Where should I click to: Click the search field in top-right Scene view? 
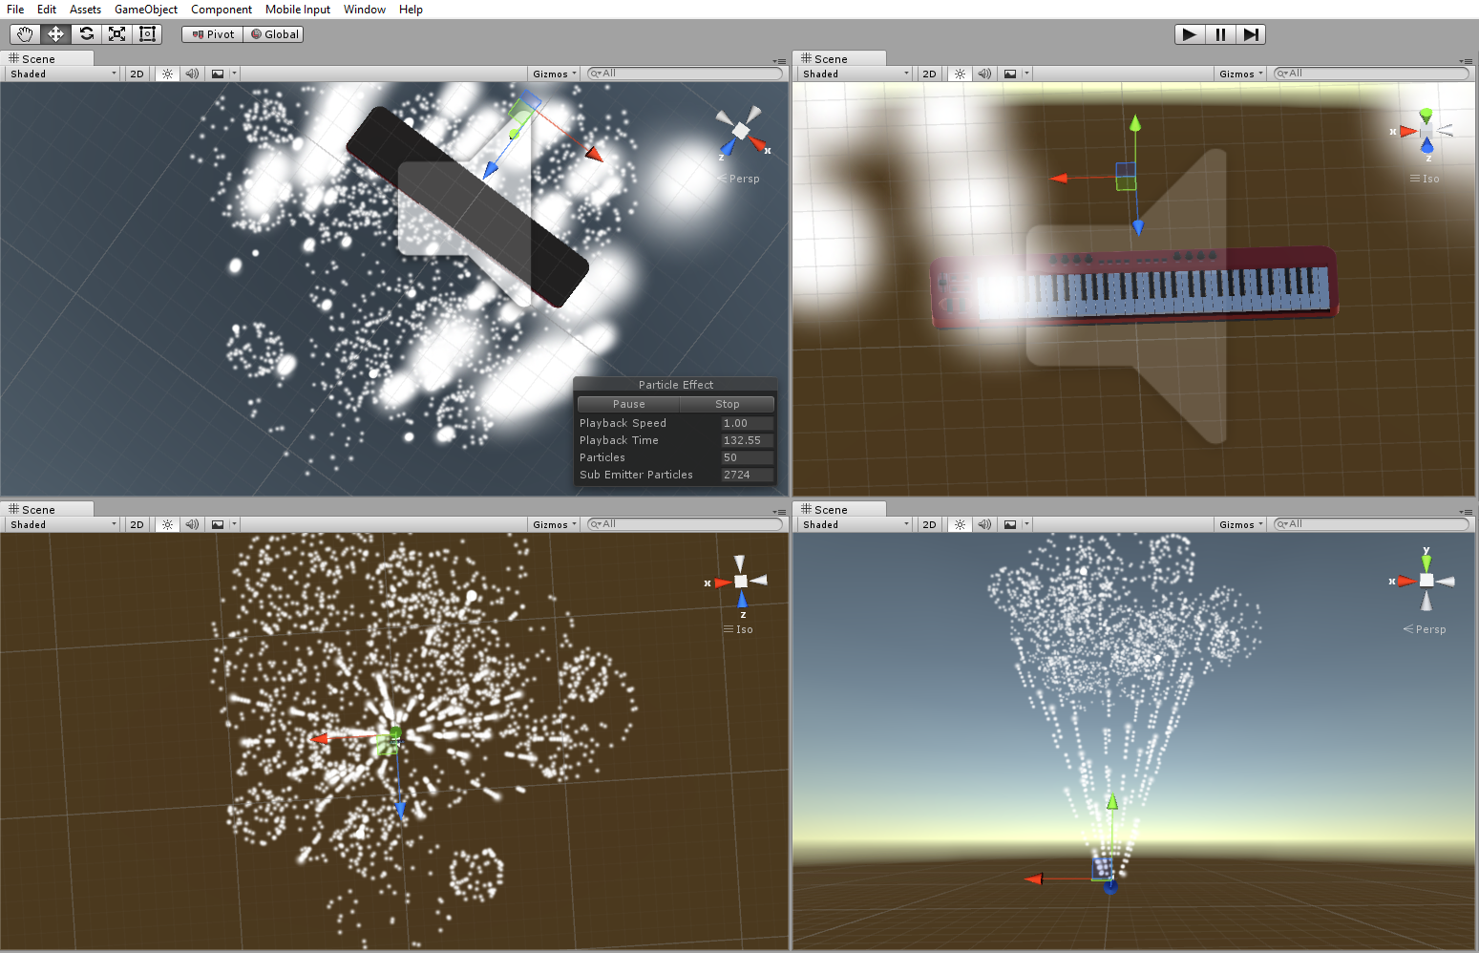point(1371,74)
